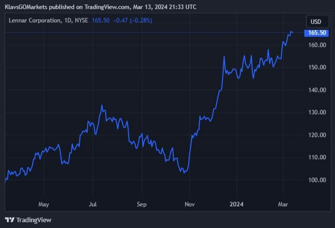This screenshot has height=228, width=335.
Task: Select the Jul label on time axis
Action: (x=93, y=204)
